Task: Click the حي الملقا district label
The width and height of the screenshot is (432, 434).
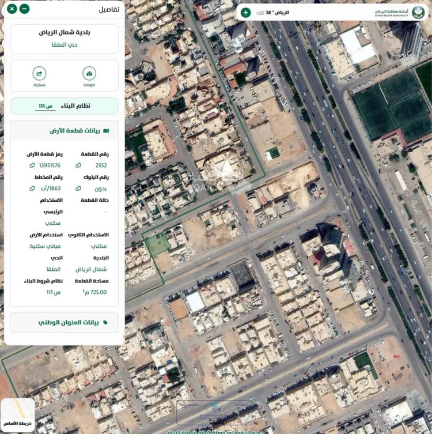Action: click(x=65, y=45)
